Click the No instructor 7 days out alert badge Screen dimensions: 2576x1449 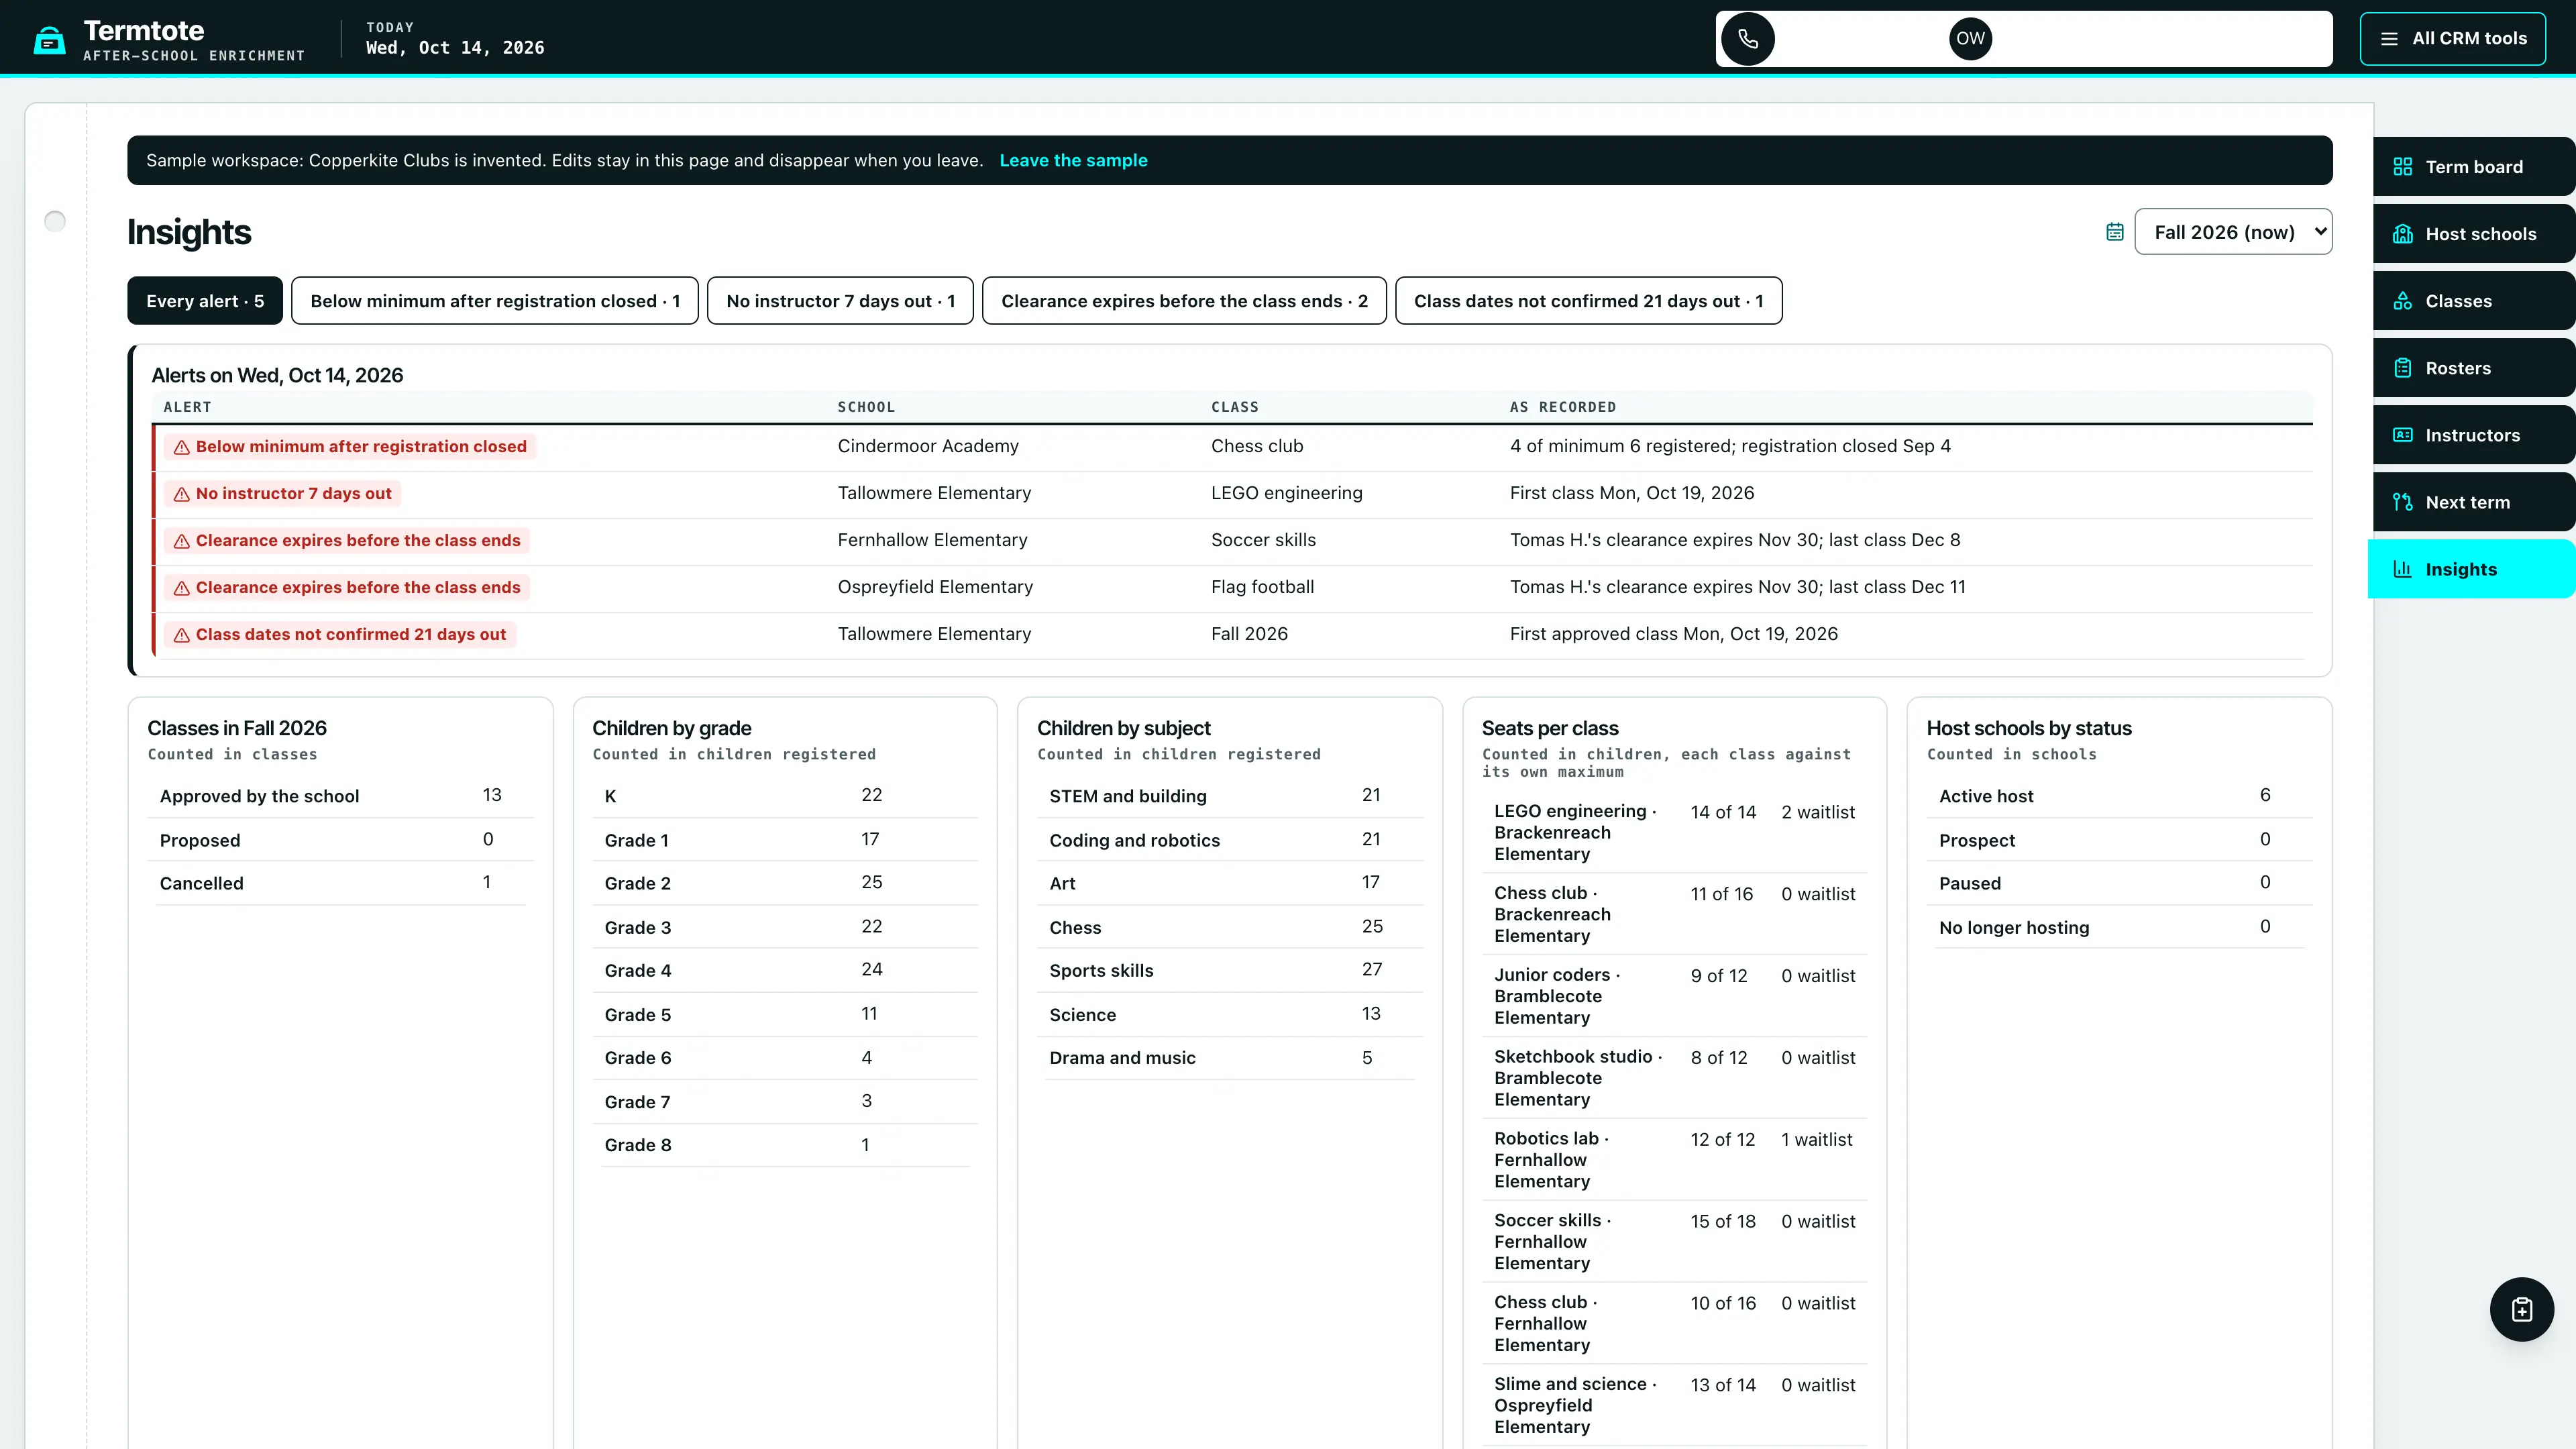point(283,494)
